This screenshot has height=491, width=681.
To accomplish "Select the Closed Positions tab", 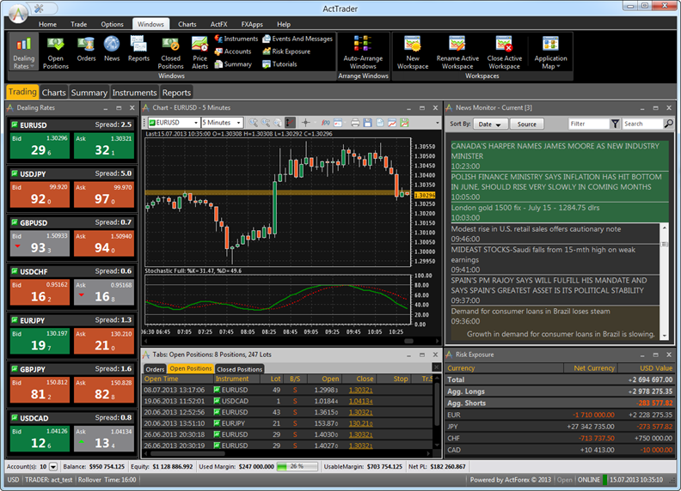I will click(x=239, y=369).
